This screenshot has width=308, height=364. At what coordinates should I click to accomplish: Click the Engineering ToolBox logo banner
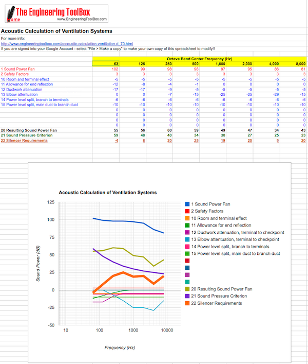click(x=56, y=14)
